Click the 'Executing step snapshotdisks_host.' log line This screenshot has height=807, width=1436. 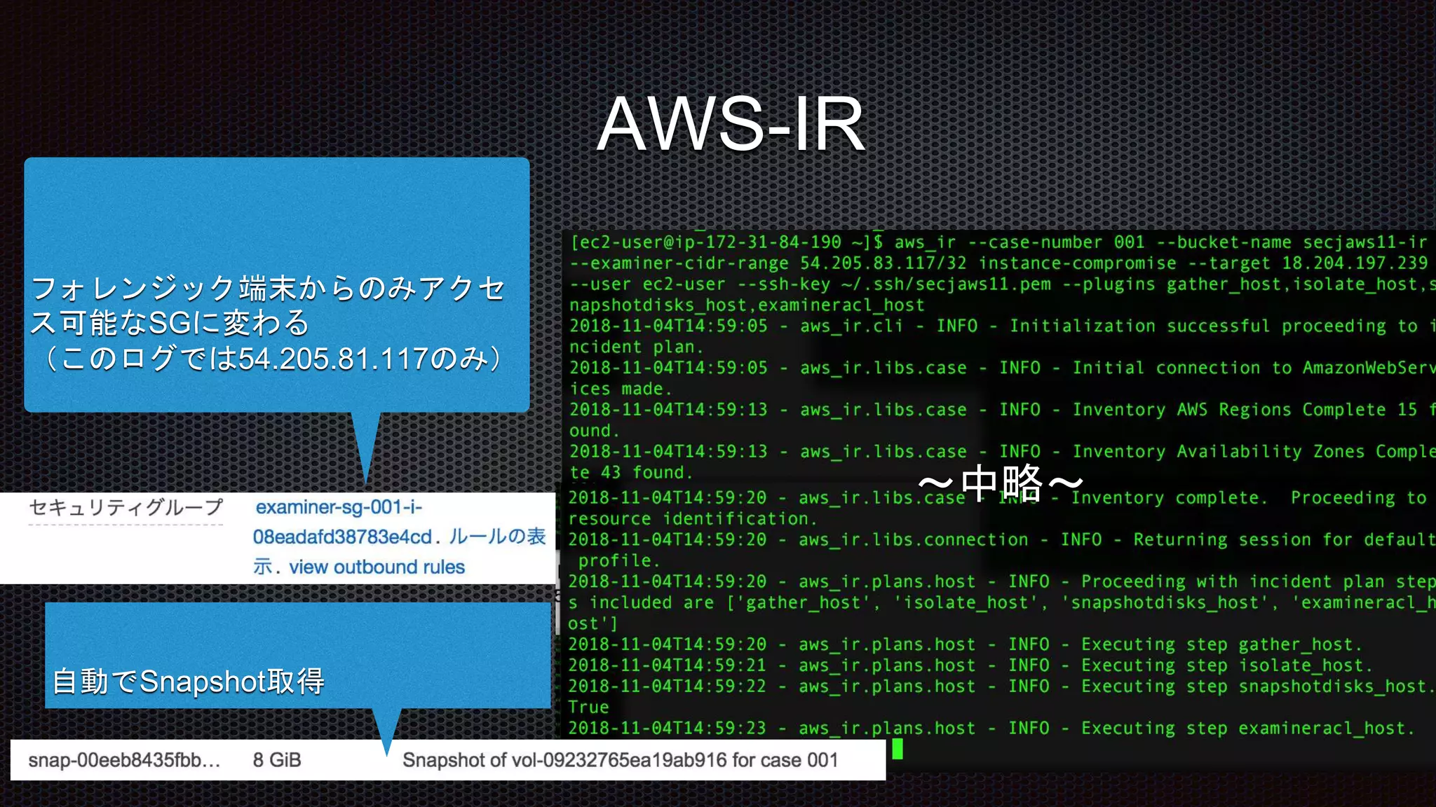point(1002,687)
